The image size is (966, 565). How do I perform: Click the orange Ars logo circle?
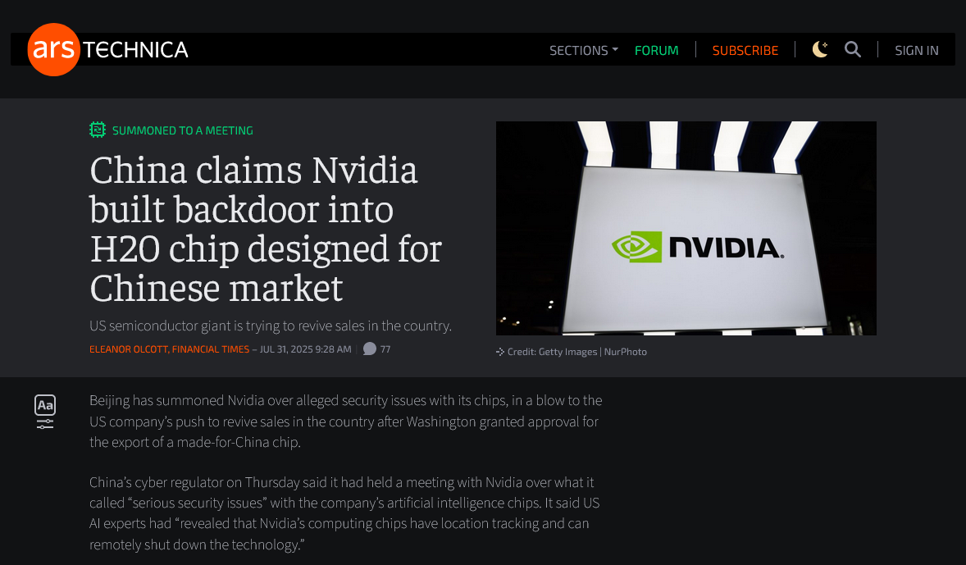(53, 49)
